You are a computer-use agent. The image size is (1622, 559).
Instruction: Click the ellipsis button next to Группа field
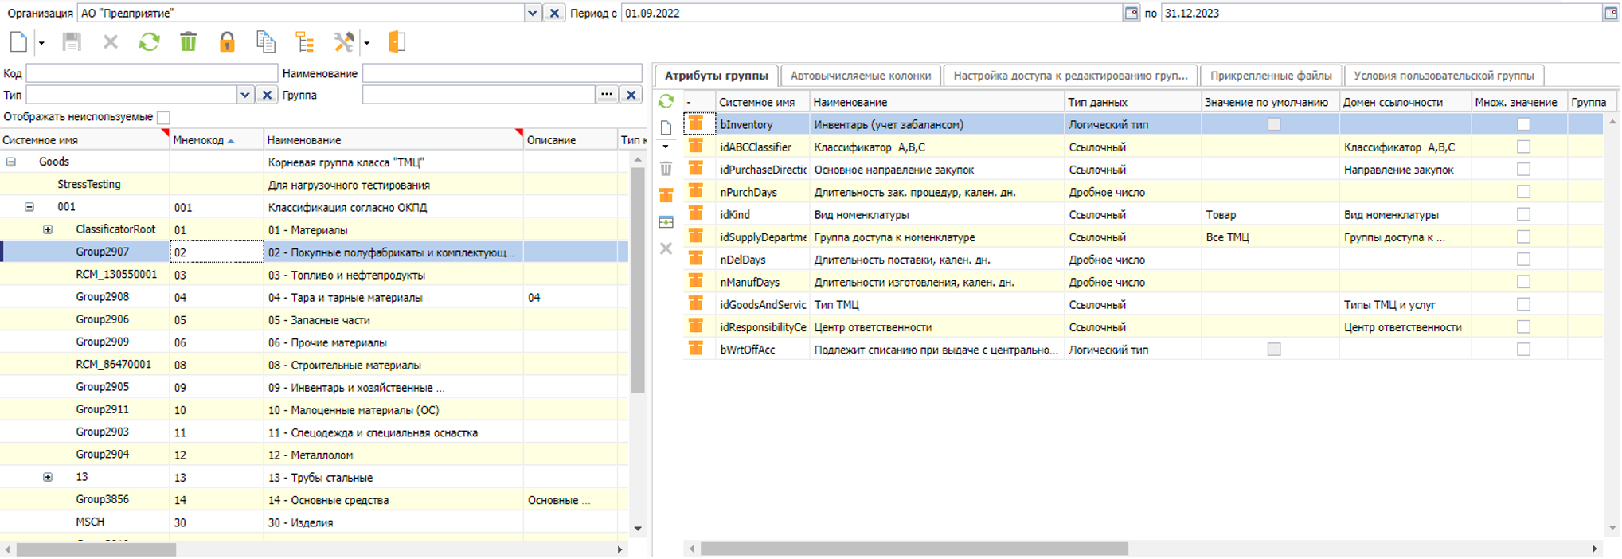(607, 95)
